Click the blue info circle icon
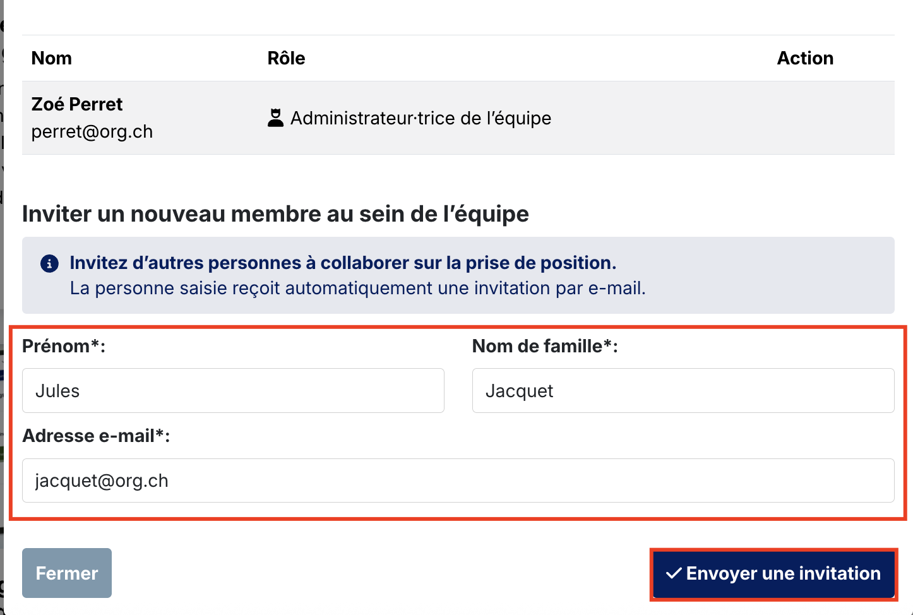Viewport: 913px width, 615px height. [x=49, y=263]
